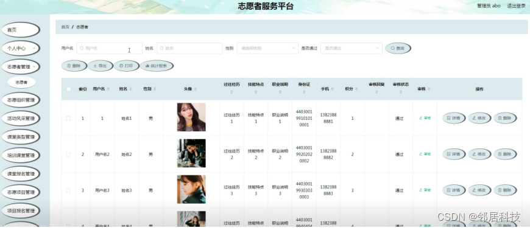
Task: Open 详情 details for 姓名1
Action: pos(454,118)
